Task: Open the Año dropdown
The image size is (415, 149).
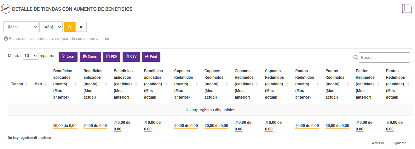Action: 51,27
